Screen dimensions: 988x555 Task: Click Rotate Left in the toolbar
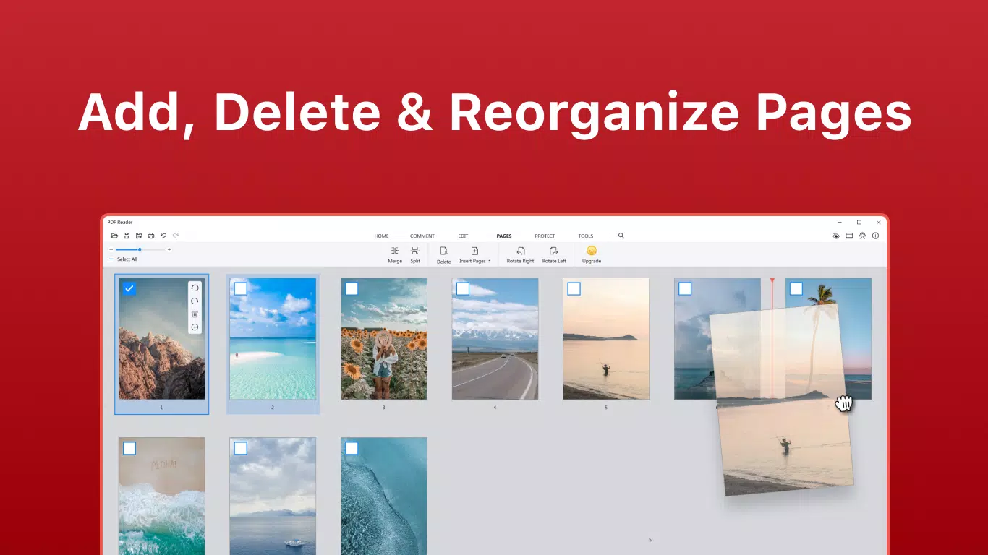(x=554, y=254)
